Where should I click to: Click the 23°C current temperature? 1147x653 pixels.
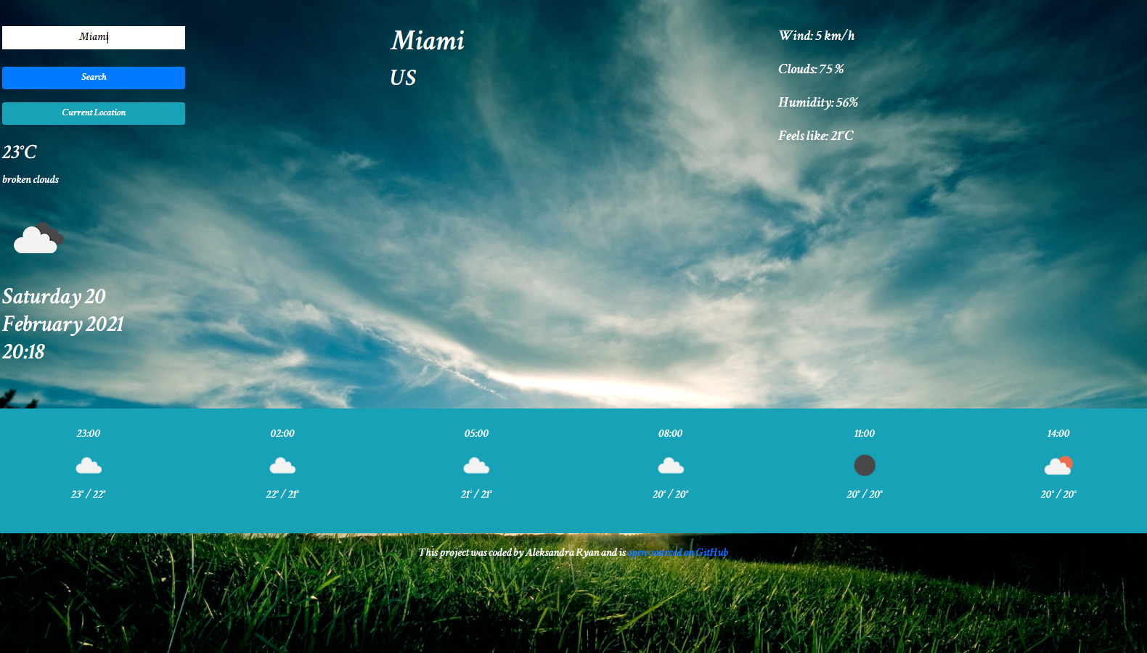20,152
